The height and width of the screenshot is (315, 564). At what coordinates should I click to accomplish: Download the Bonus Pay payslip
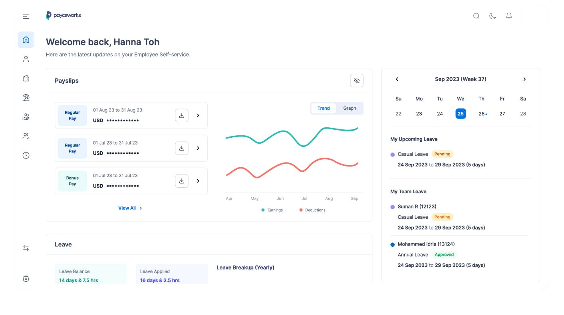(x=182, y=181)
